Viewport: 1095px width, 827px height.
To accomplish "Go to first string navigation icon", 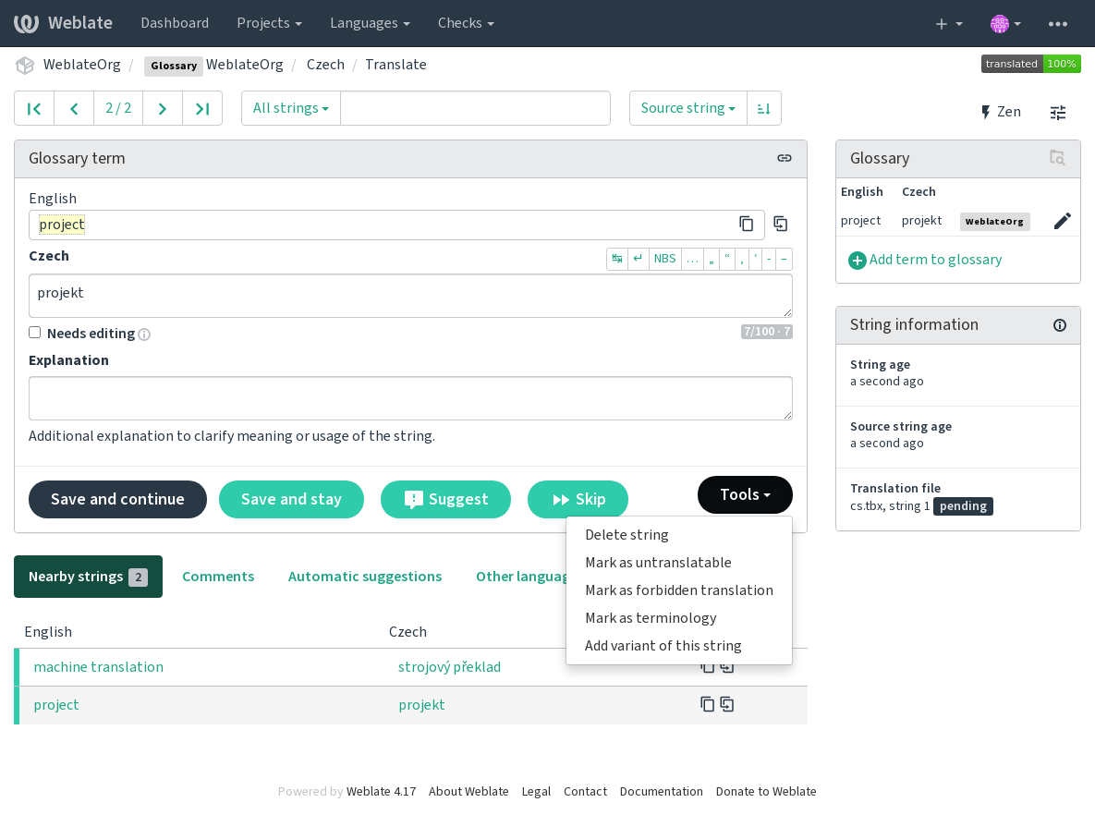I will tap(34, 108).
